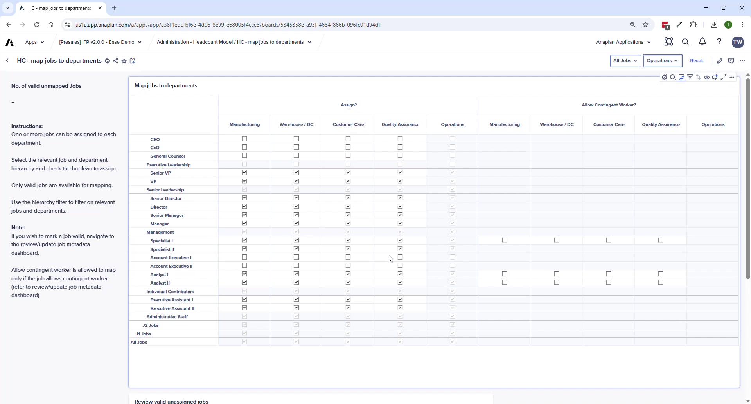Image resolution: width=751 pixels, height=404 pixels.
Task: Open notifications with the bell icon
Action: point(702,42)
